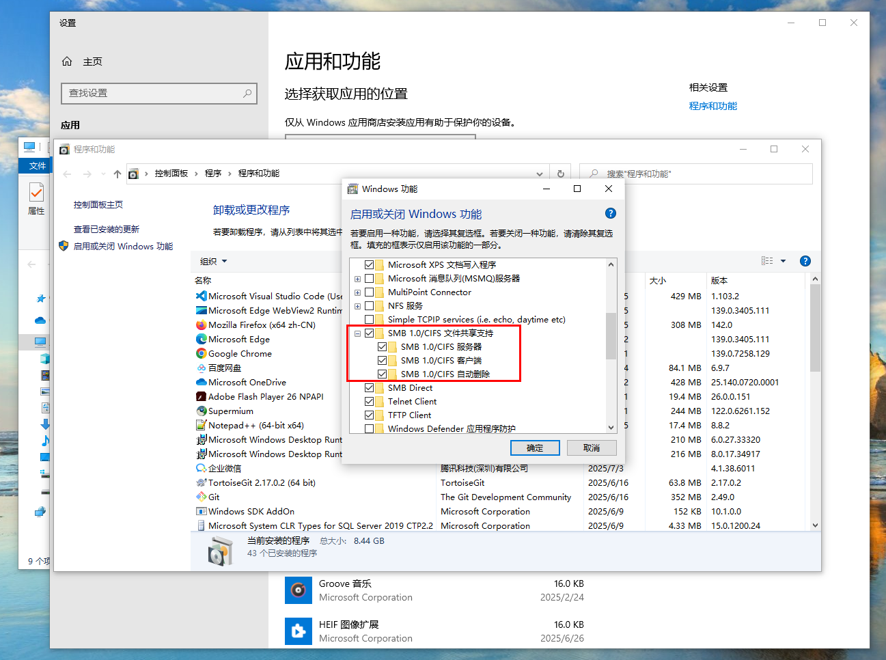Screen dimensions: 886x660
Task: Open the 组织 dropdown menu
Action: coord(213,261)
